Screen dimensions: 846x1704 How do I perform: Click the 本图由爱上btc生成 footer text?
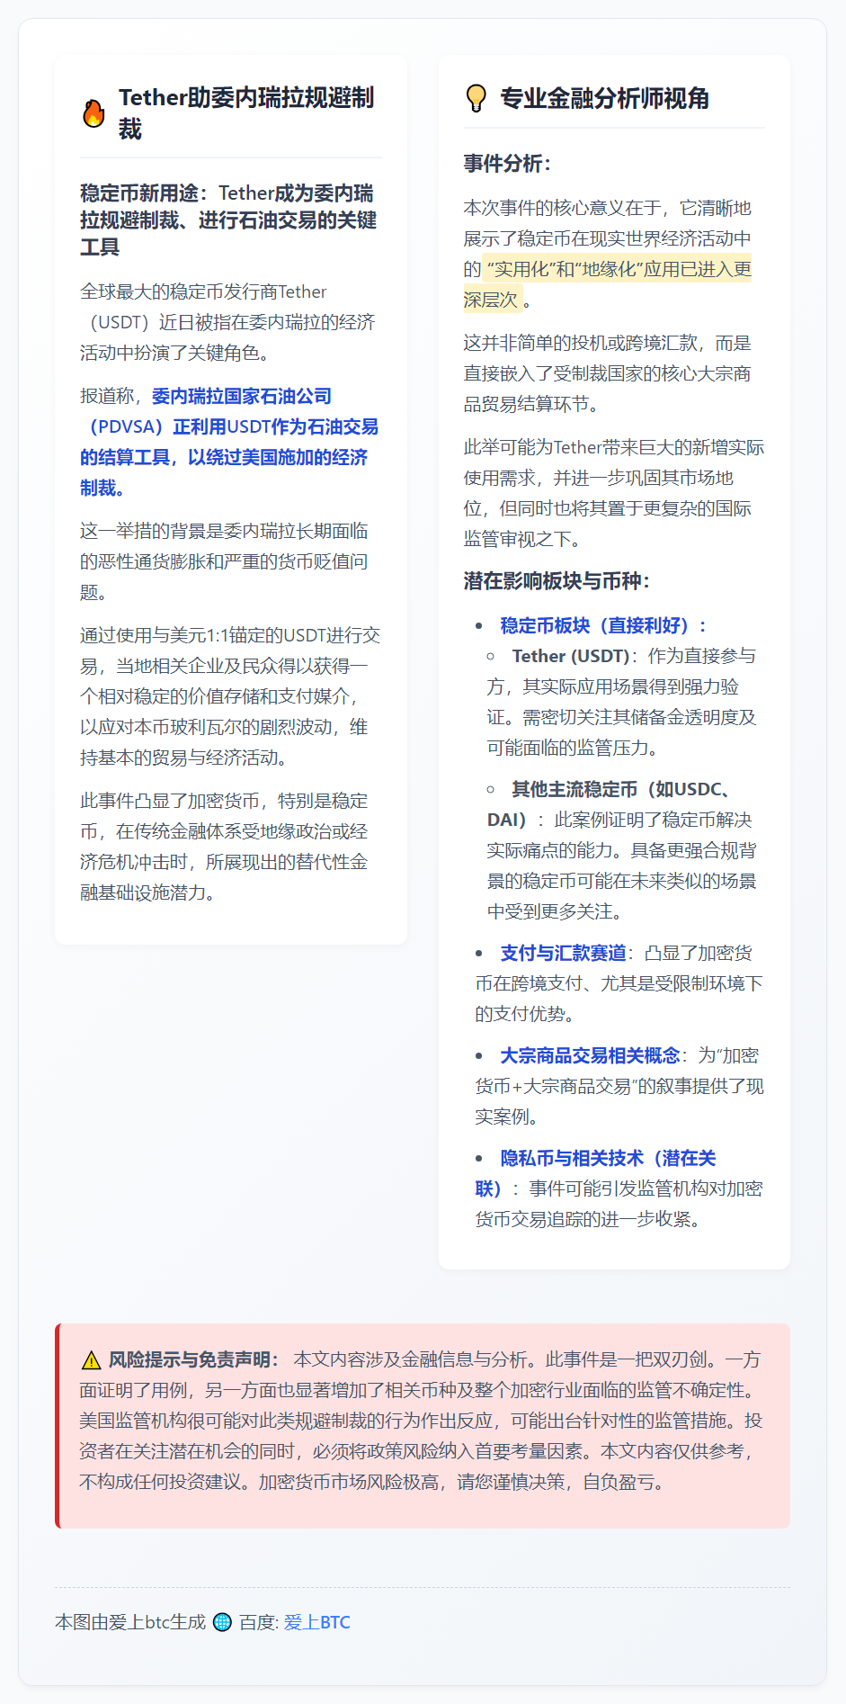coord(130,1622)
